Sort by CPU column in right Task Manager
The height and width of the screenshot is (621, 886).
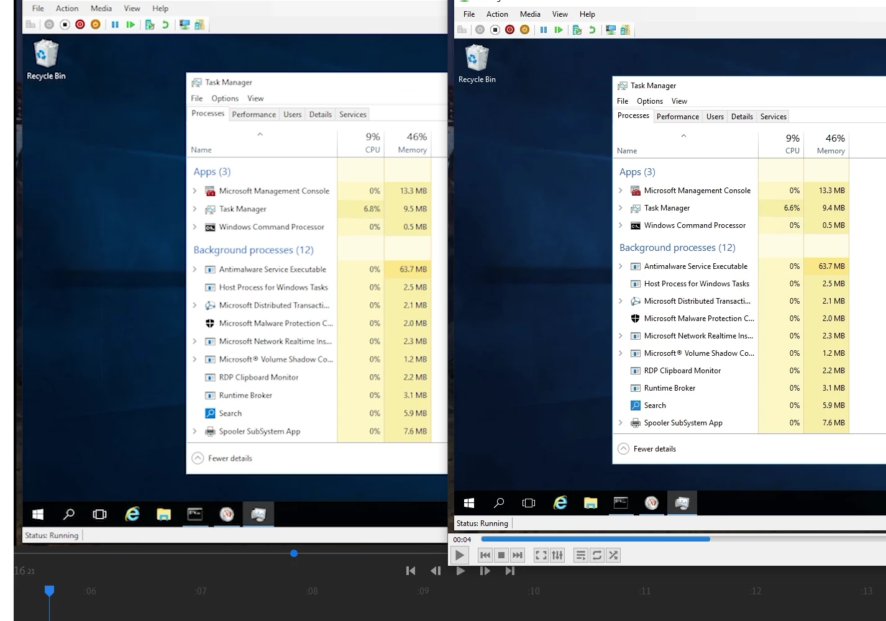(781, 144)
